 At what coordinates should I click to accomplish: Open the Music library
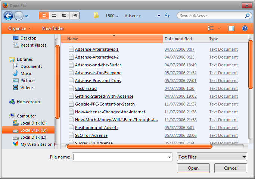pos(22,73)
